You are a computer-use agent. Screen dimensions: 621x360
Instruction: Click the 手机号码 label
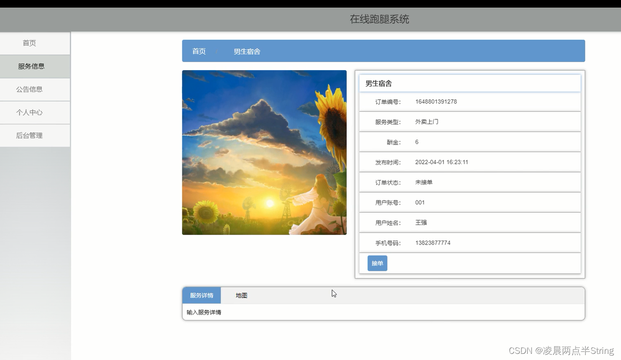coord(388,243)
